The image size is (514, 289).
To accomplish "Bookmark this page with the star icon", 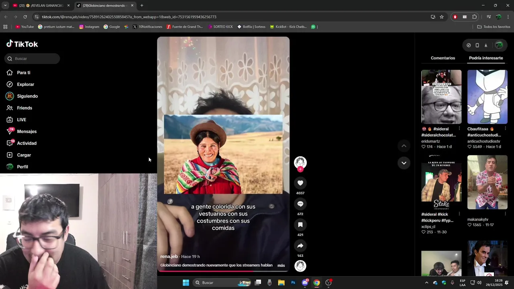I will pos(442,17).
